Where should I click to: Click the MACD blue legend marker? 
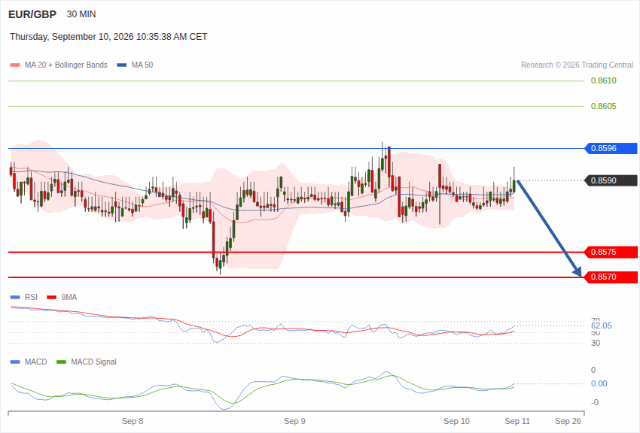[x=15, y=362]
